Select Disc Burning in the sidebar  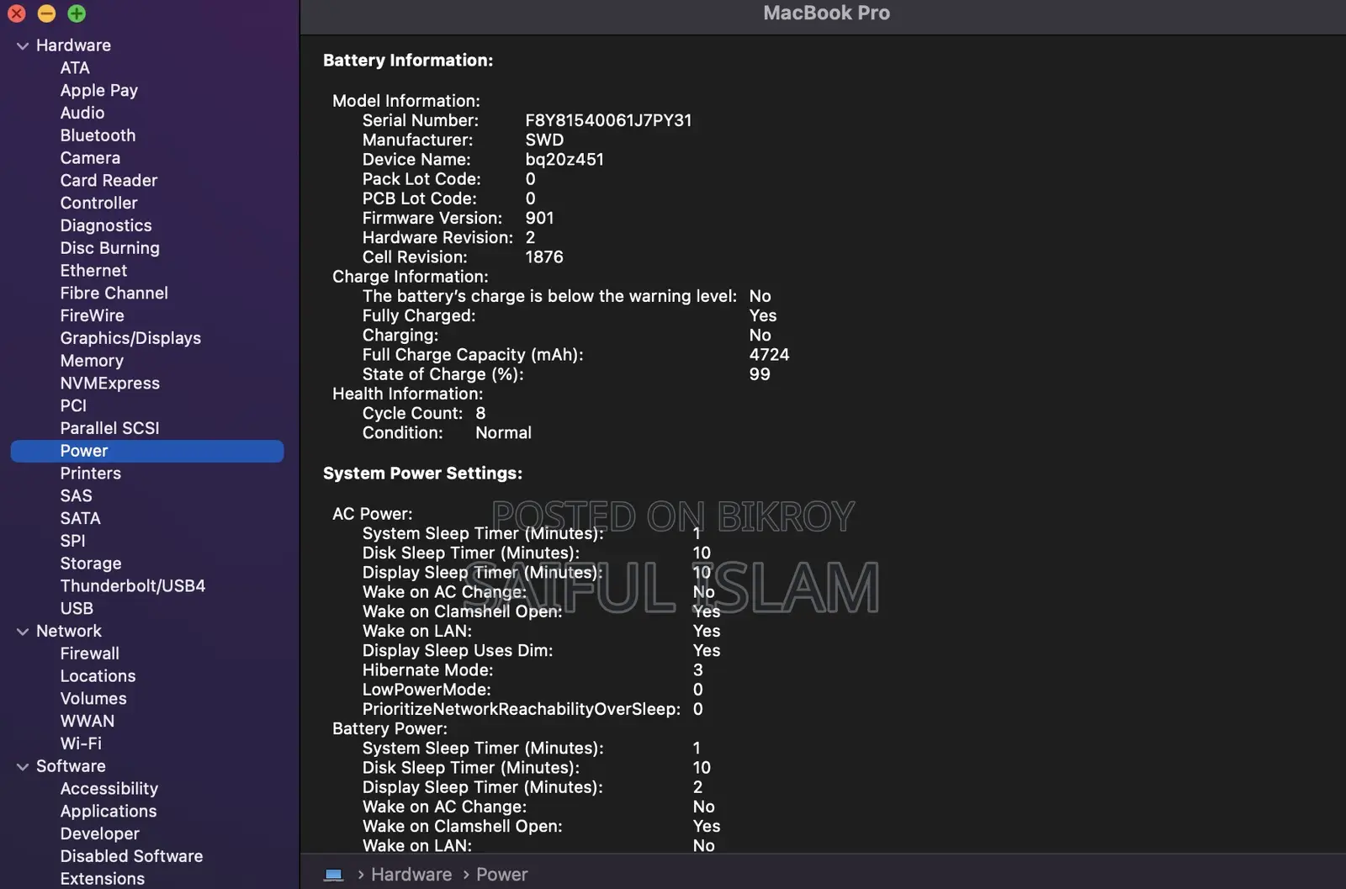point(109,248)
